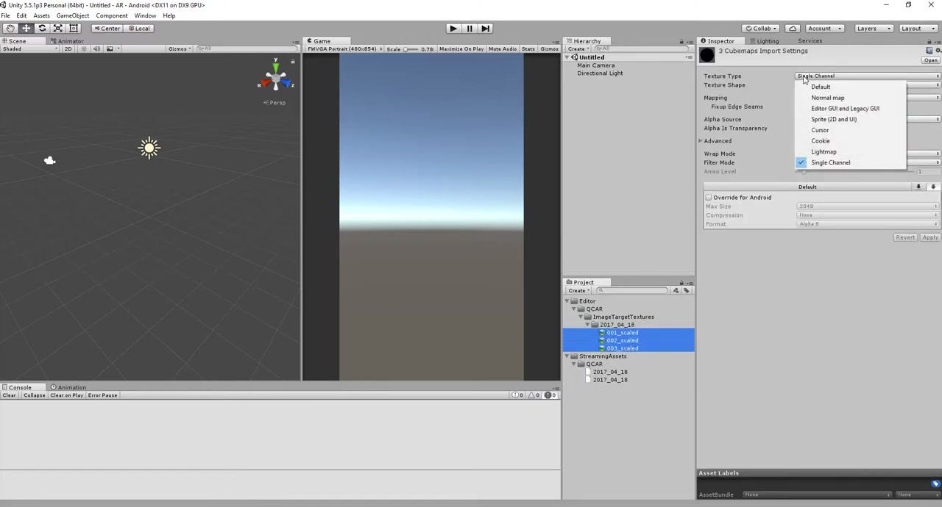Click the Apply button
The height and width of the screenshot is (507, 942).
(930, 237)
